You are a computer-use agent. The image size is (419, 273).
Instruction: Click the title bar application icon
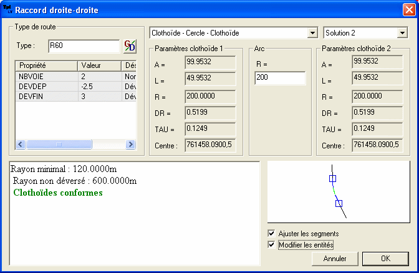pos(8,10)
